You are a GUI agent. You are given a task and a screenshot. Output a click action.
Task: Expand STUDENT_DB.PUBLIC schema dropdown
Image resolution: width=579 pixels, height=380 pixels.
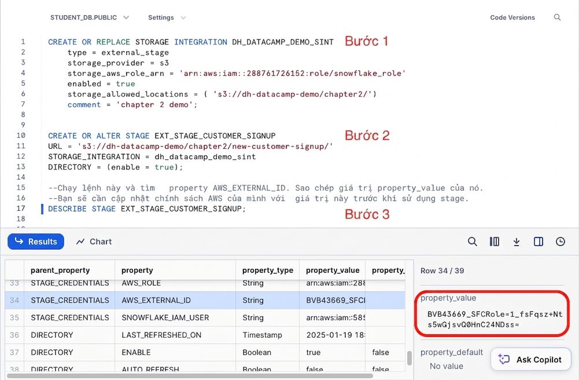coord(90,17)
